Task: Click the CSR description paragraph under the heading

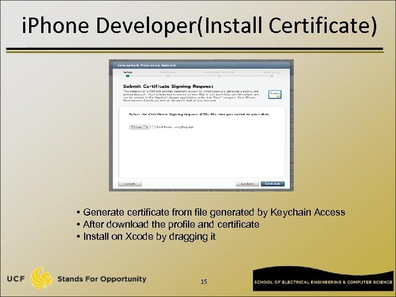Action: (x=191, y=96)
